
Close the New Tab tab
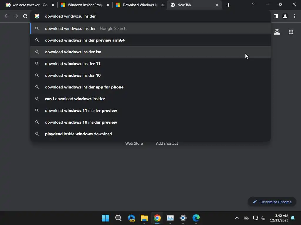[217, 5]
